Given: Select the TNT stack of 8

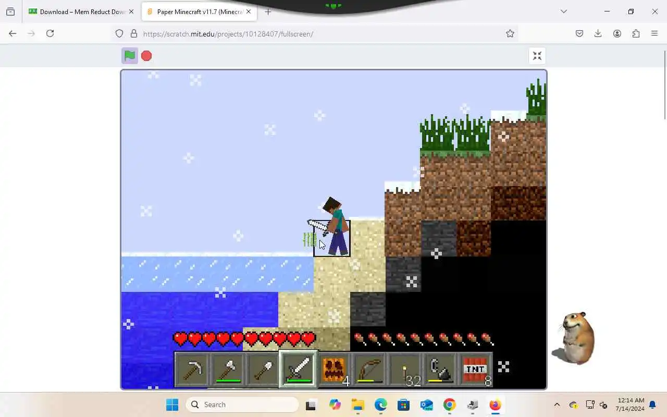Looking at the screenshot, I should point(475,370).
